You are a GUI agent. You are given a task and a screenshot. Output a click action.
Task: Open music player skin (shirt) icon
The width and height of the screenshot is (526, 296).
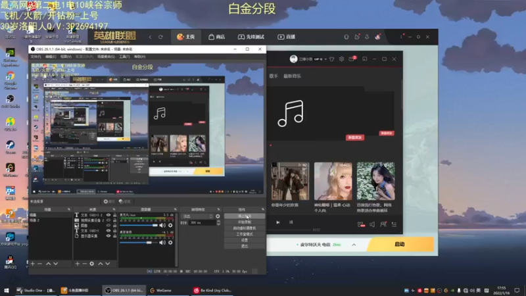point(332,59)
